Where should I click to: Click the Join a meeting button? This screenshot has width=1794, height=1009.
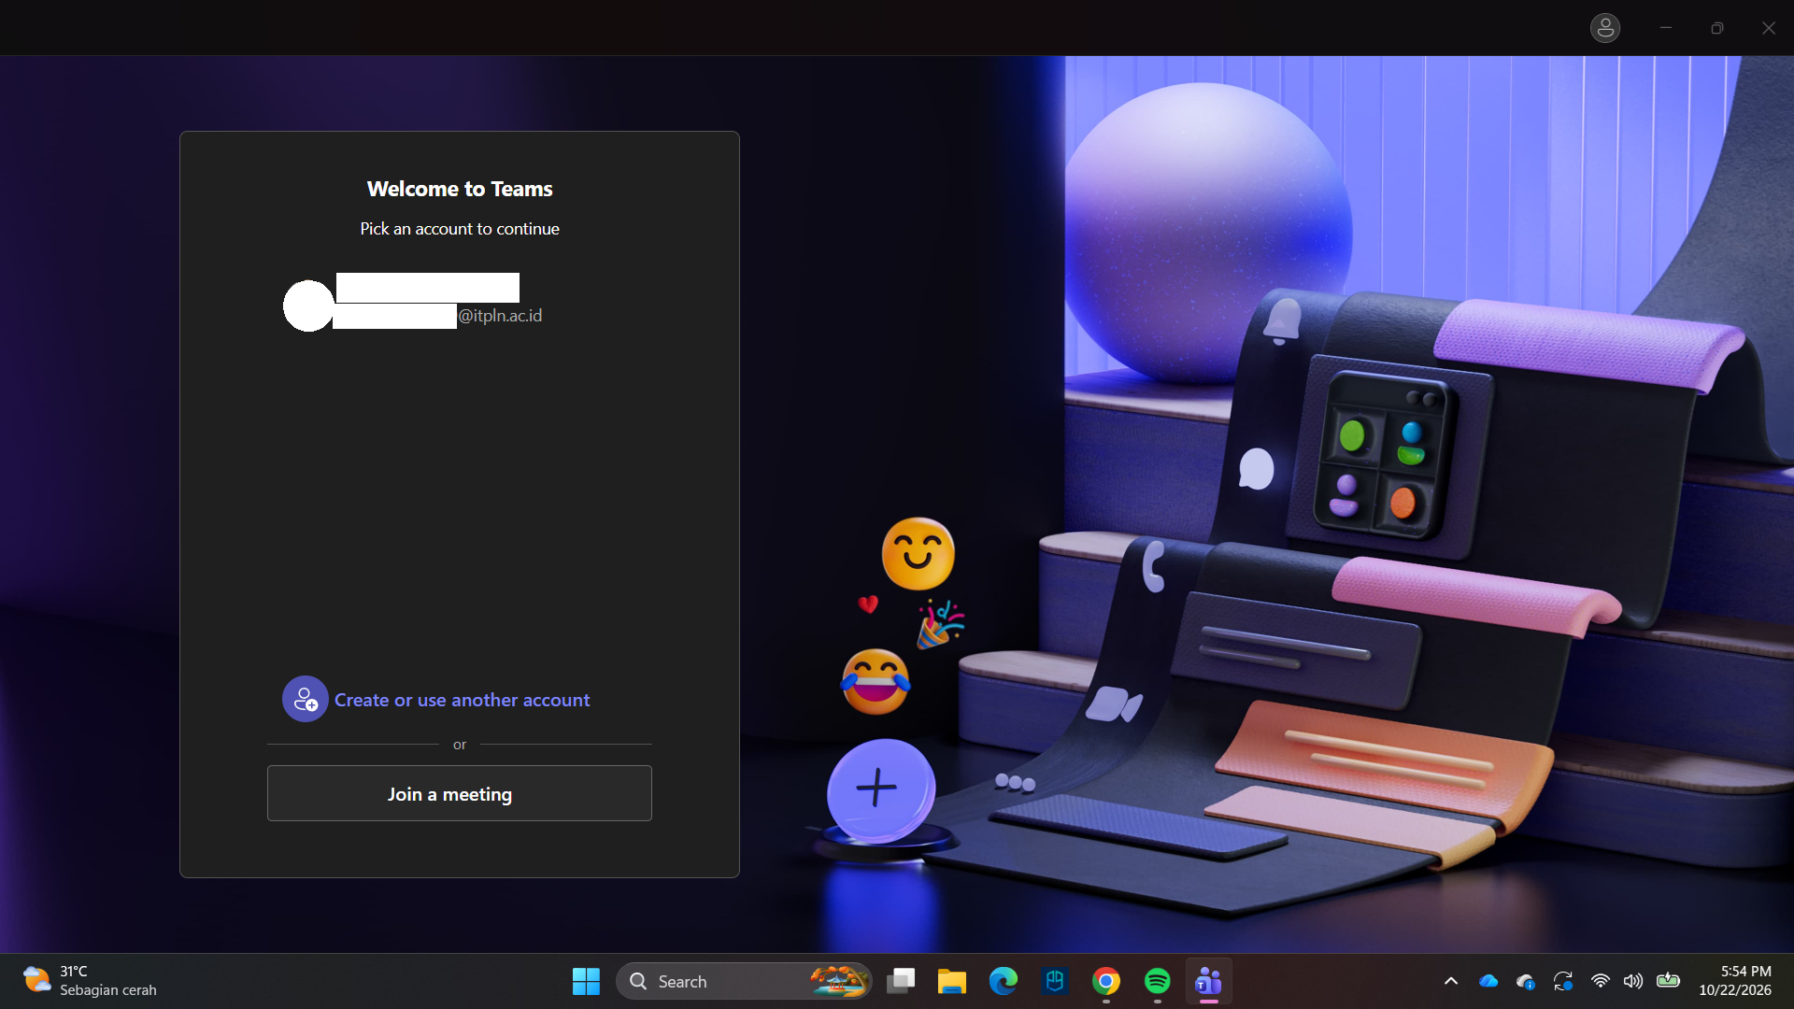(x=460, y=793)
